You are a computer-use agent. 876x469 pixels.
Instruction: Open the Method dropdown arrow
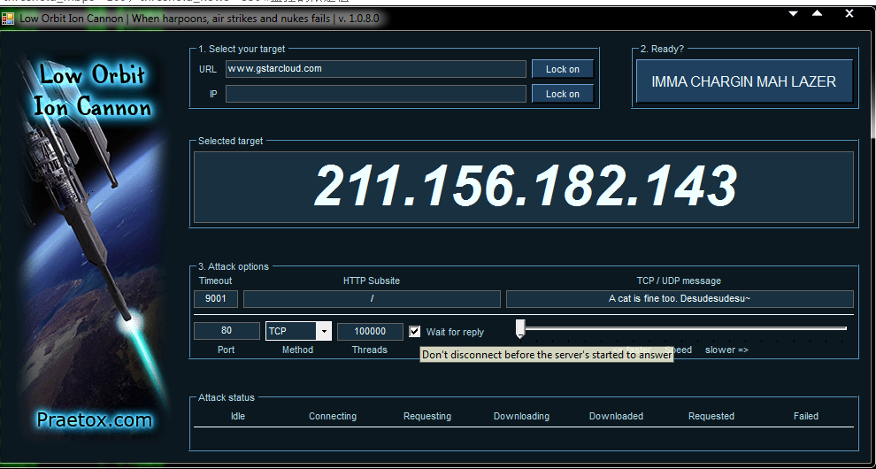324,331
